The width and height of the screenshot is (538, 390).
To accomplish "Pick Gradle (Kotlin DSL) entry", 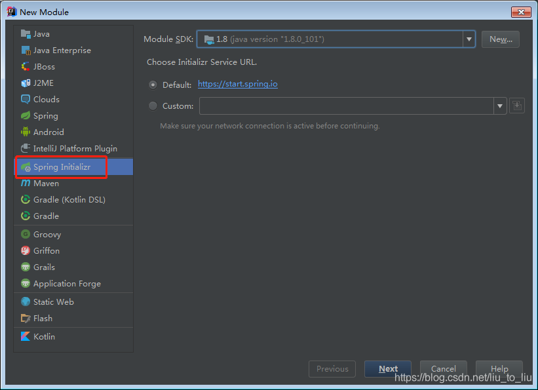I will pos(73,199).
